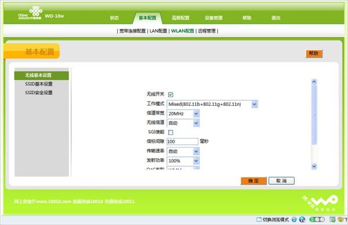348x225 pixels.
Task: Open the 工作模式 Mixed mode dropdown
Action: pos(212,104)
